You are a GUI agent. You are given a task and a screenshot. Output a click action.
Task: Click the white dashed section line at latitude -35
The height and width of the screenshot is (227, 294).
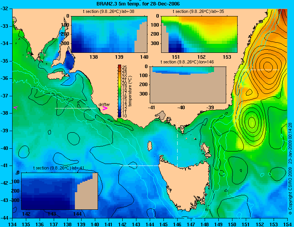(258, 70)
